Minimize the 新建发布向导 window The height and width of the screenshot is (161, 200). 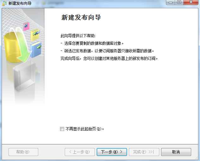[x=171, y=2]
